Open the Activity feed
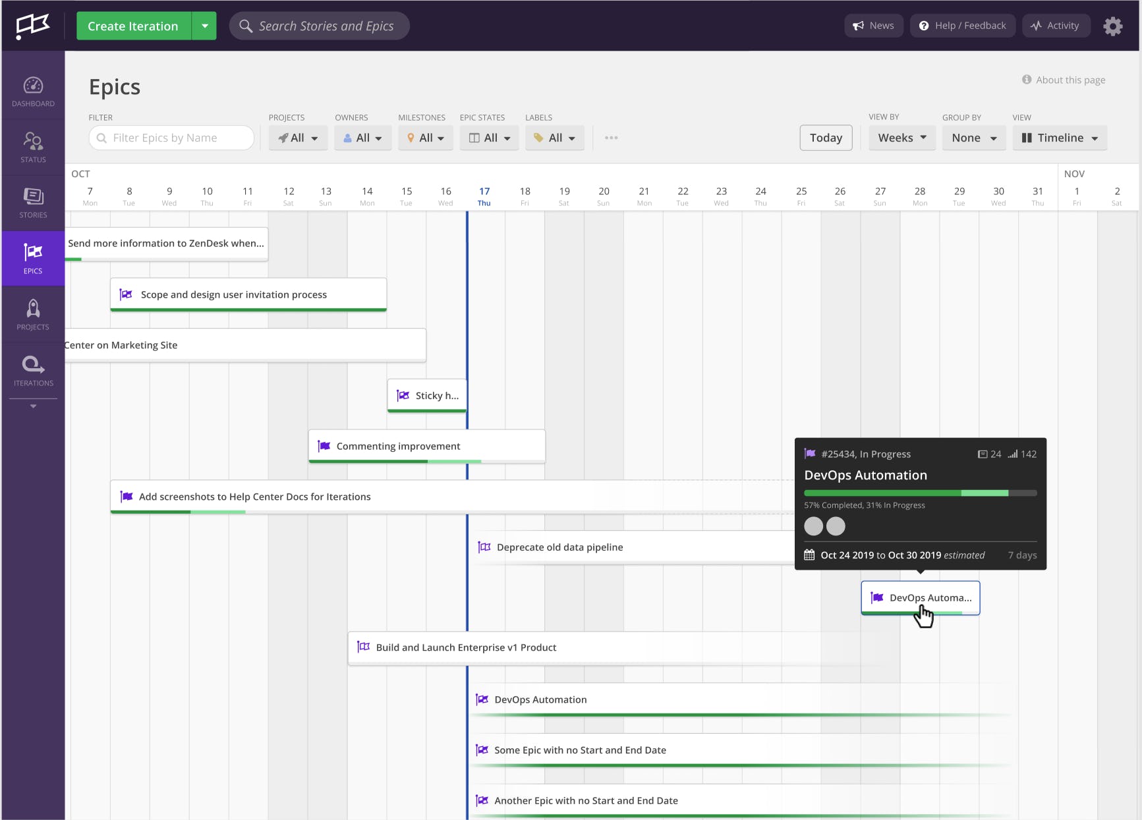The image size is (1142, 820). click(x=1055, y=26)
